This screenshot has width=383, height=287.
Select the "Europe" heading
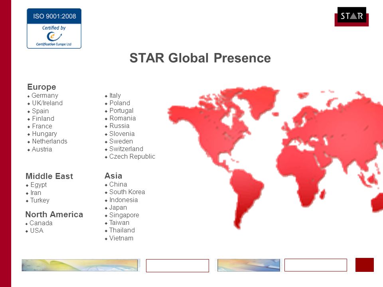tap(42, 87)
